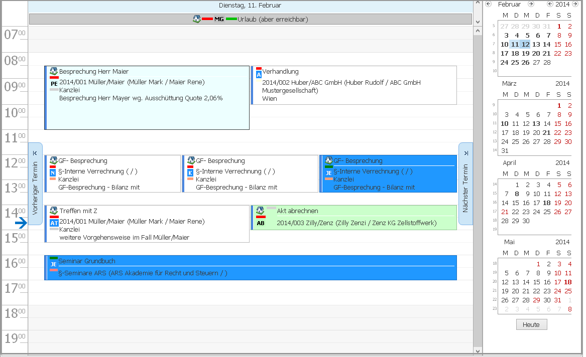Click text 'weitere Vorgehensweise im Fall Müller/Maier'
This screenshot has width=586, height=357.
coord(124,238)
